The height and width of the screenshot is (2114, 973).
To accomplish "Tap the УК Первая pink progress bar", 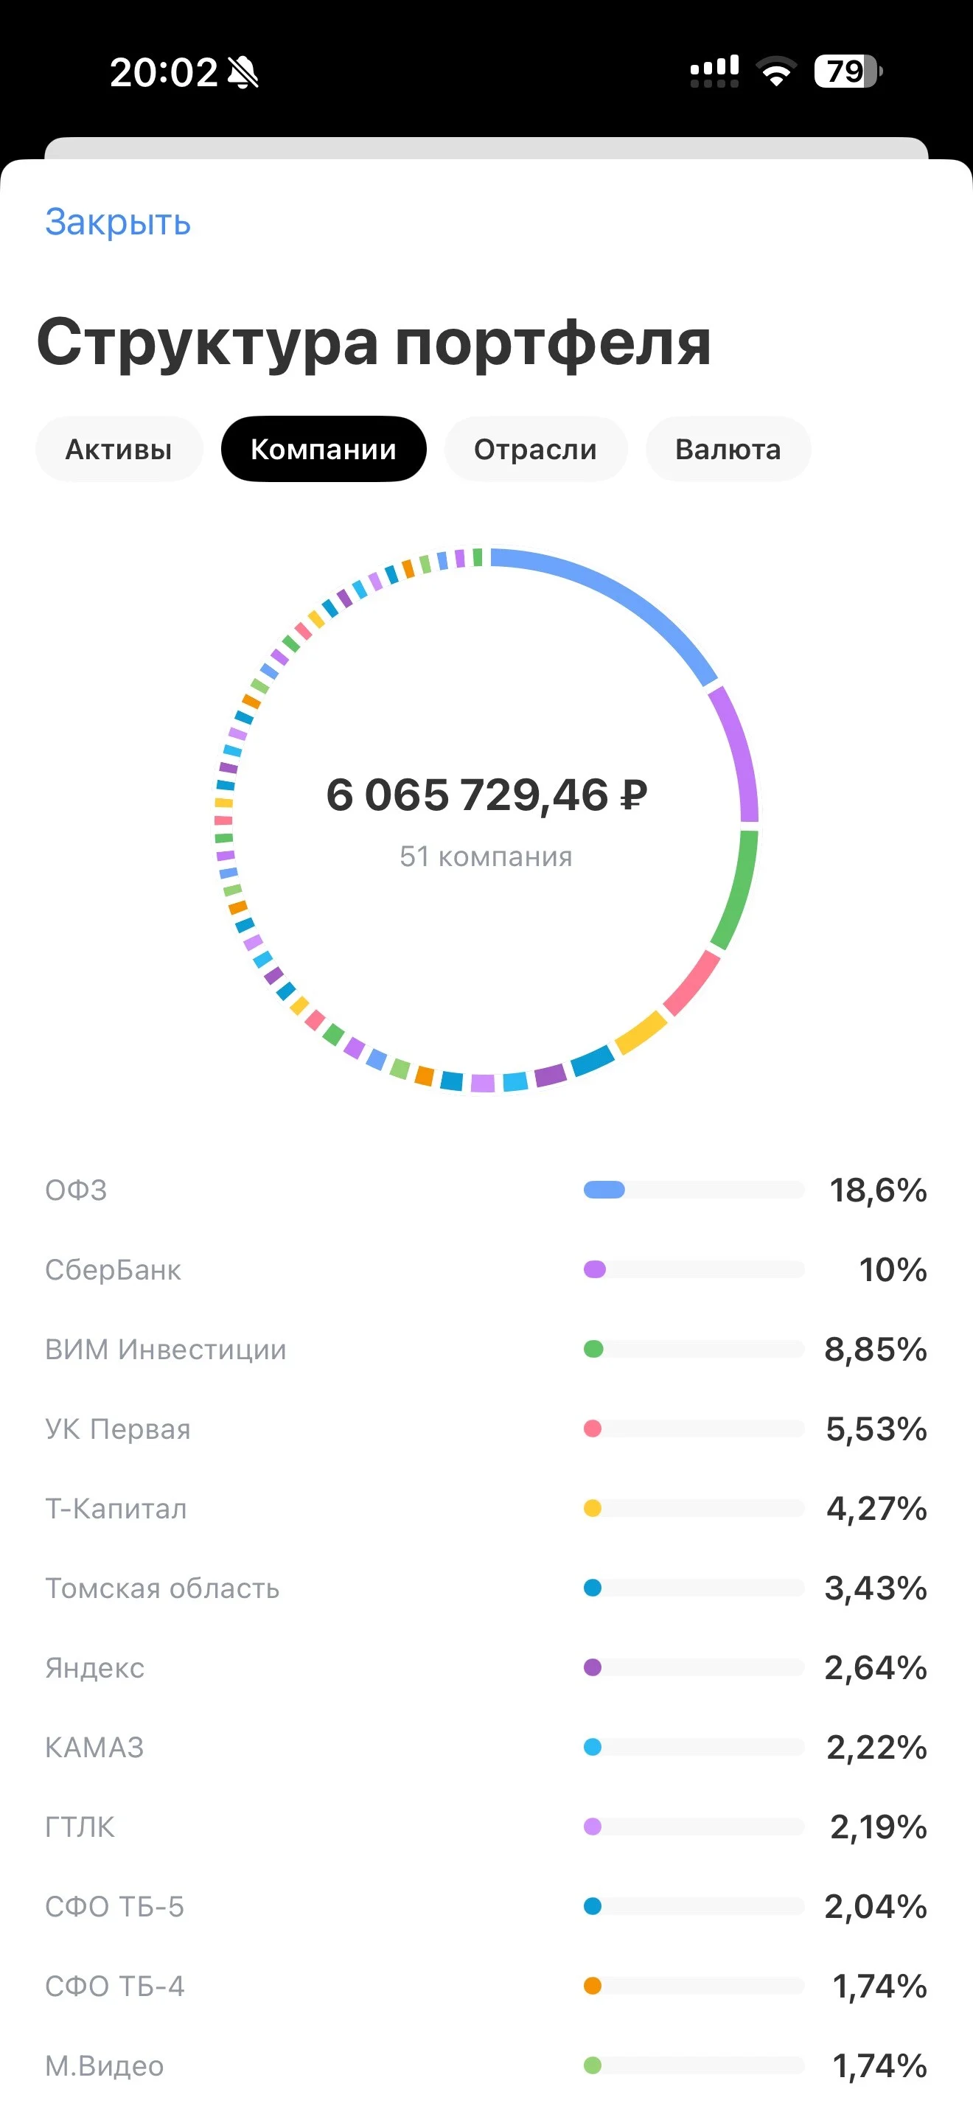I will [693, 1428].
